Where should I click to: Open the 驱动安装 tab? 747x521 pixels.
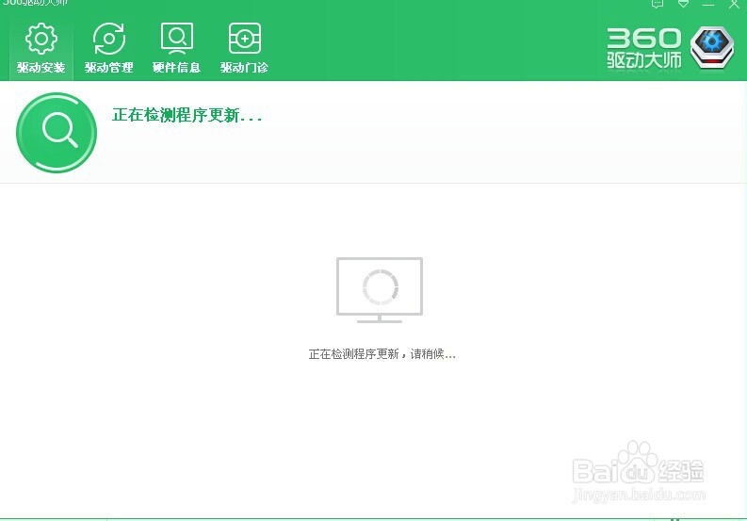[x=41, y=48]
